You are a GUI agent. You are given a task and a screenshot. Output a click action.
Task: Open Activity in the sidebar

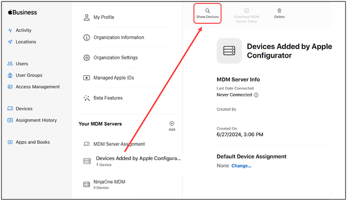tap(23, 30)
